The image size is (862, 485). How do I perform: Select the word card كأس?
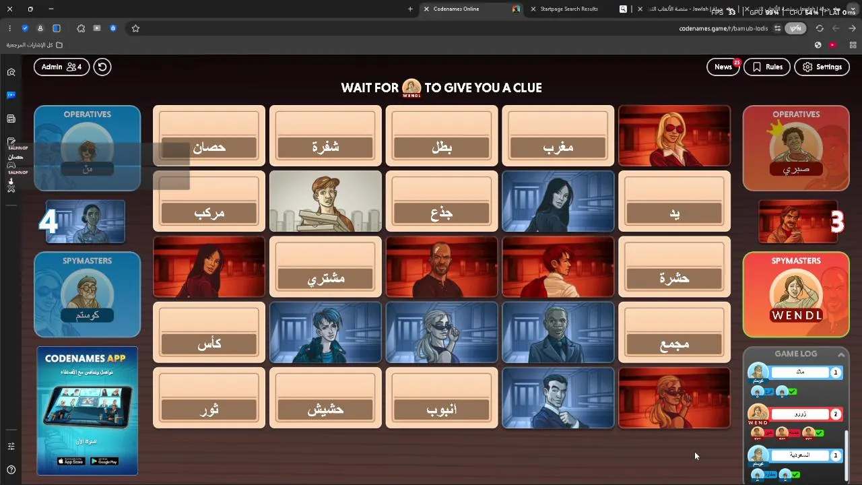pos(209,332)
